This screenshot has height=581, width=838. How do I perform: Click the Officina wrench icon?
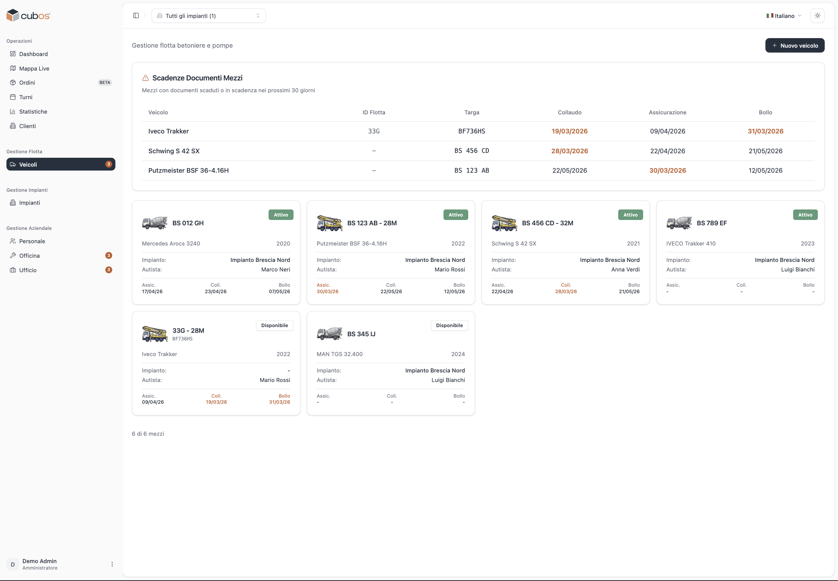(13, 255)
